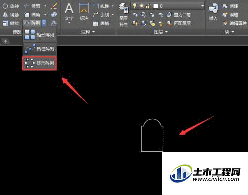Click the Layer Lock icon

[x=161, y=15]
